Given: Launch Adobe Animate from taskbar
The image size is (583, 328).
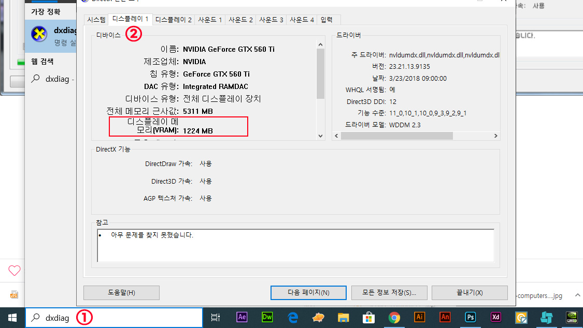Looking at the screenshot, I should (445, 317).
